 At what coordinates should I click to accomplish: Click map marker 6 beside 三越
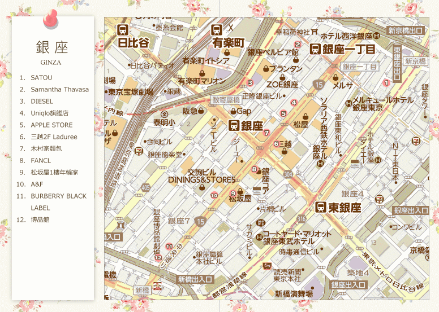(277, 144)
